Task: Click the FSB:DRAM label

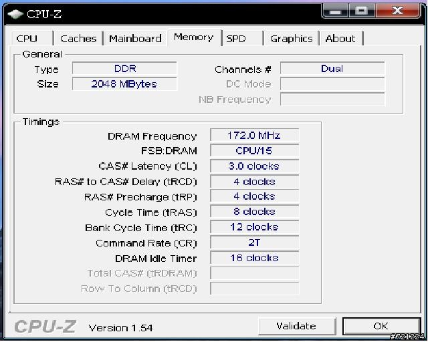Action: [x=169, y=150]
